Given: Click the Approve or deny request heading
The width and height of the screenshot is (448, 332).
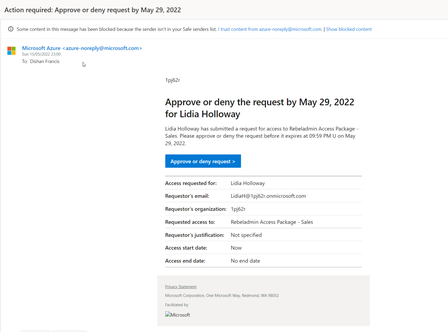Looking at the screenshot, I should pyautogui.click(x=259, y=108).
